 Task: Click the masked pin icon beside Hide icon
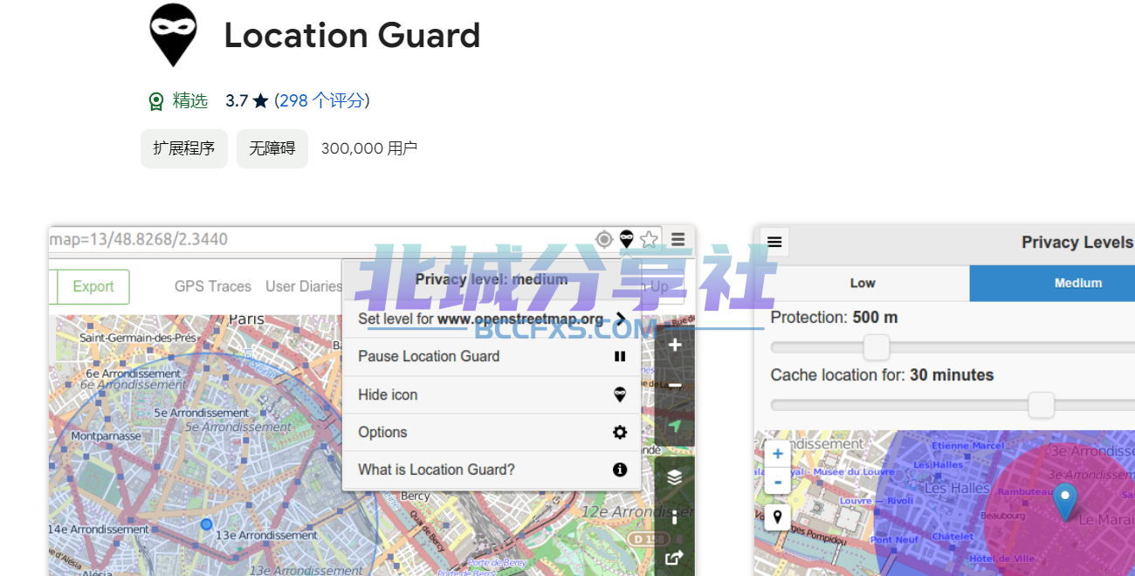pyautogui.click(x=620, y=394)
